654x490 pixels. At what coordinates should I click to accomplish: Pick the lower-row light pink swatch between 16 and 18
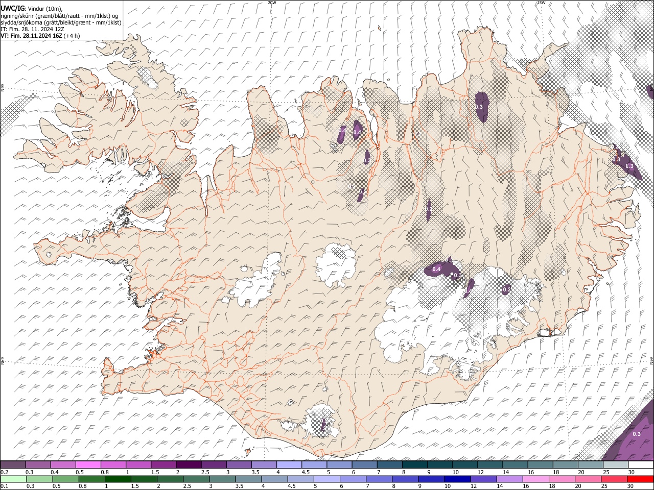tap(536, 479)
